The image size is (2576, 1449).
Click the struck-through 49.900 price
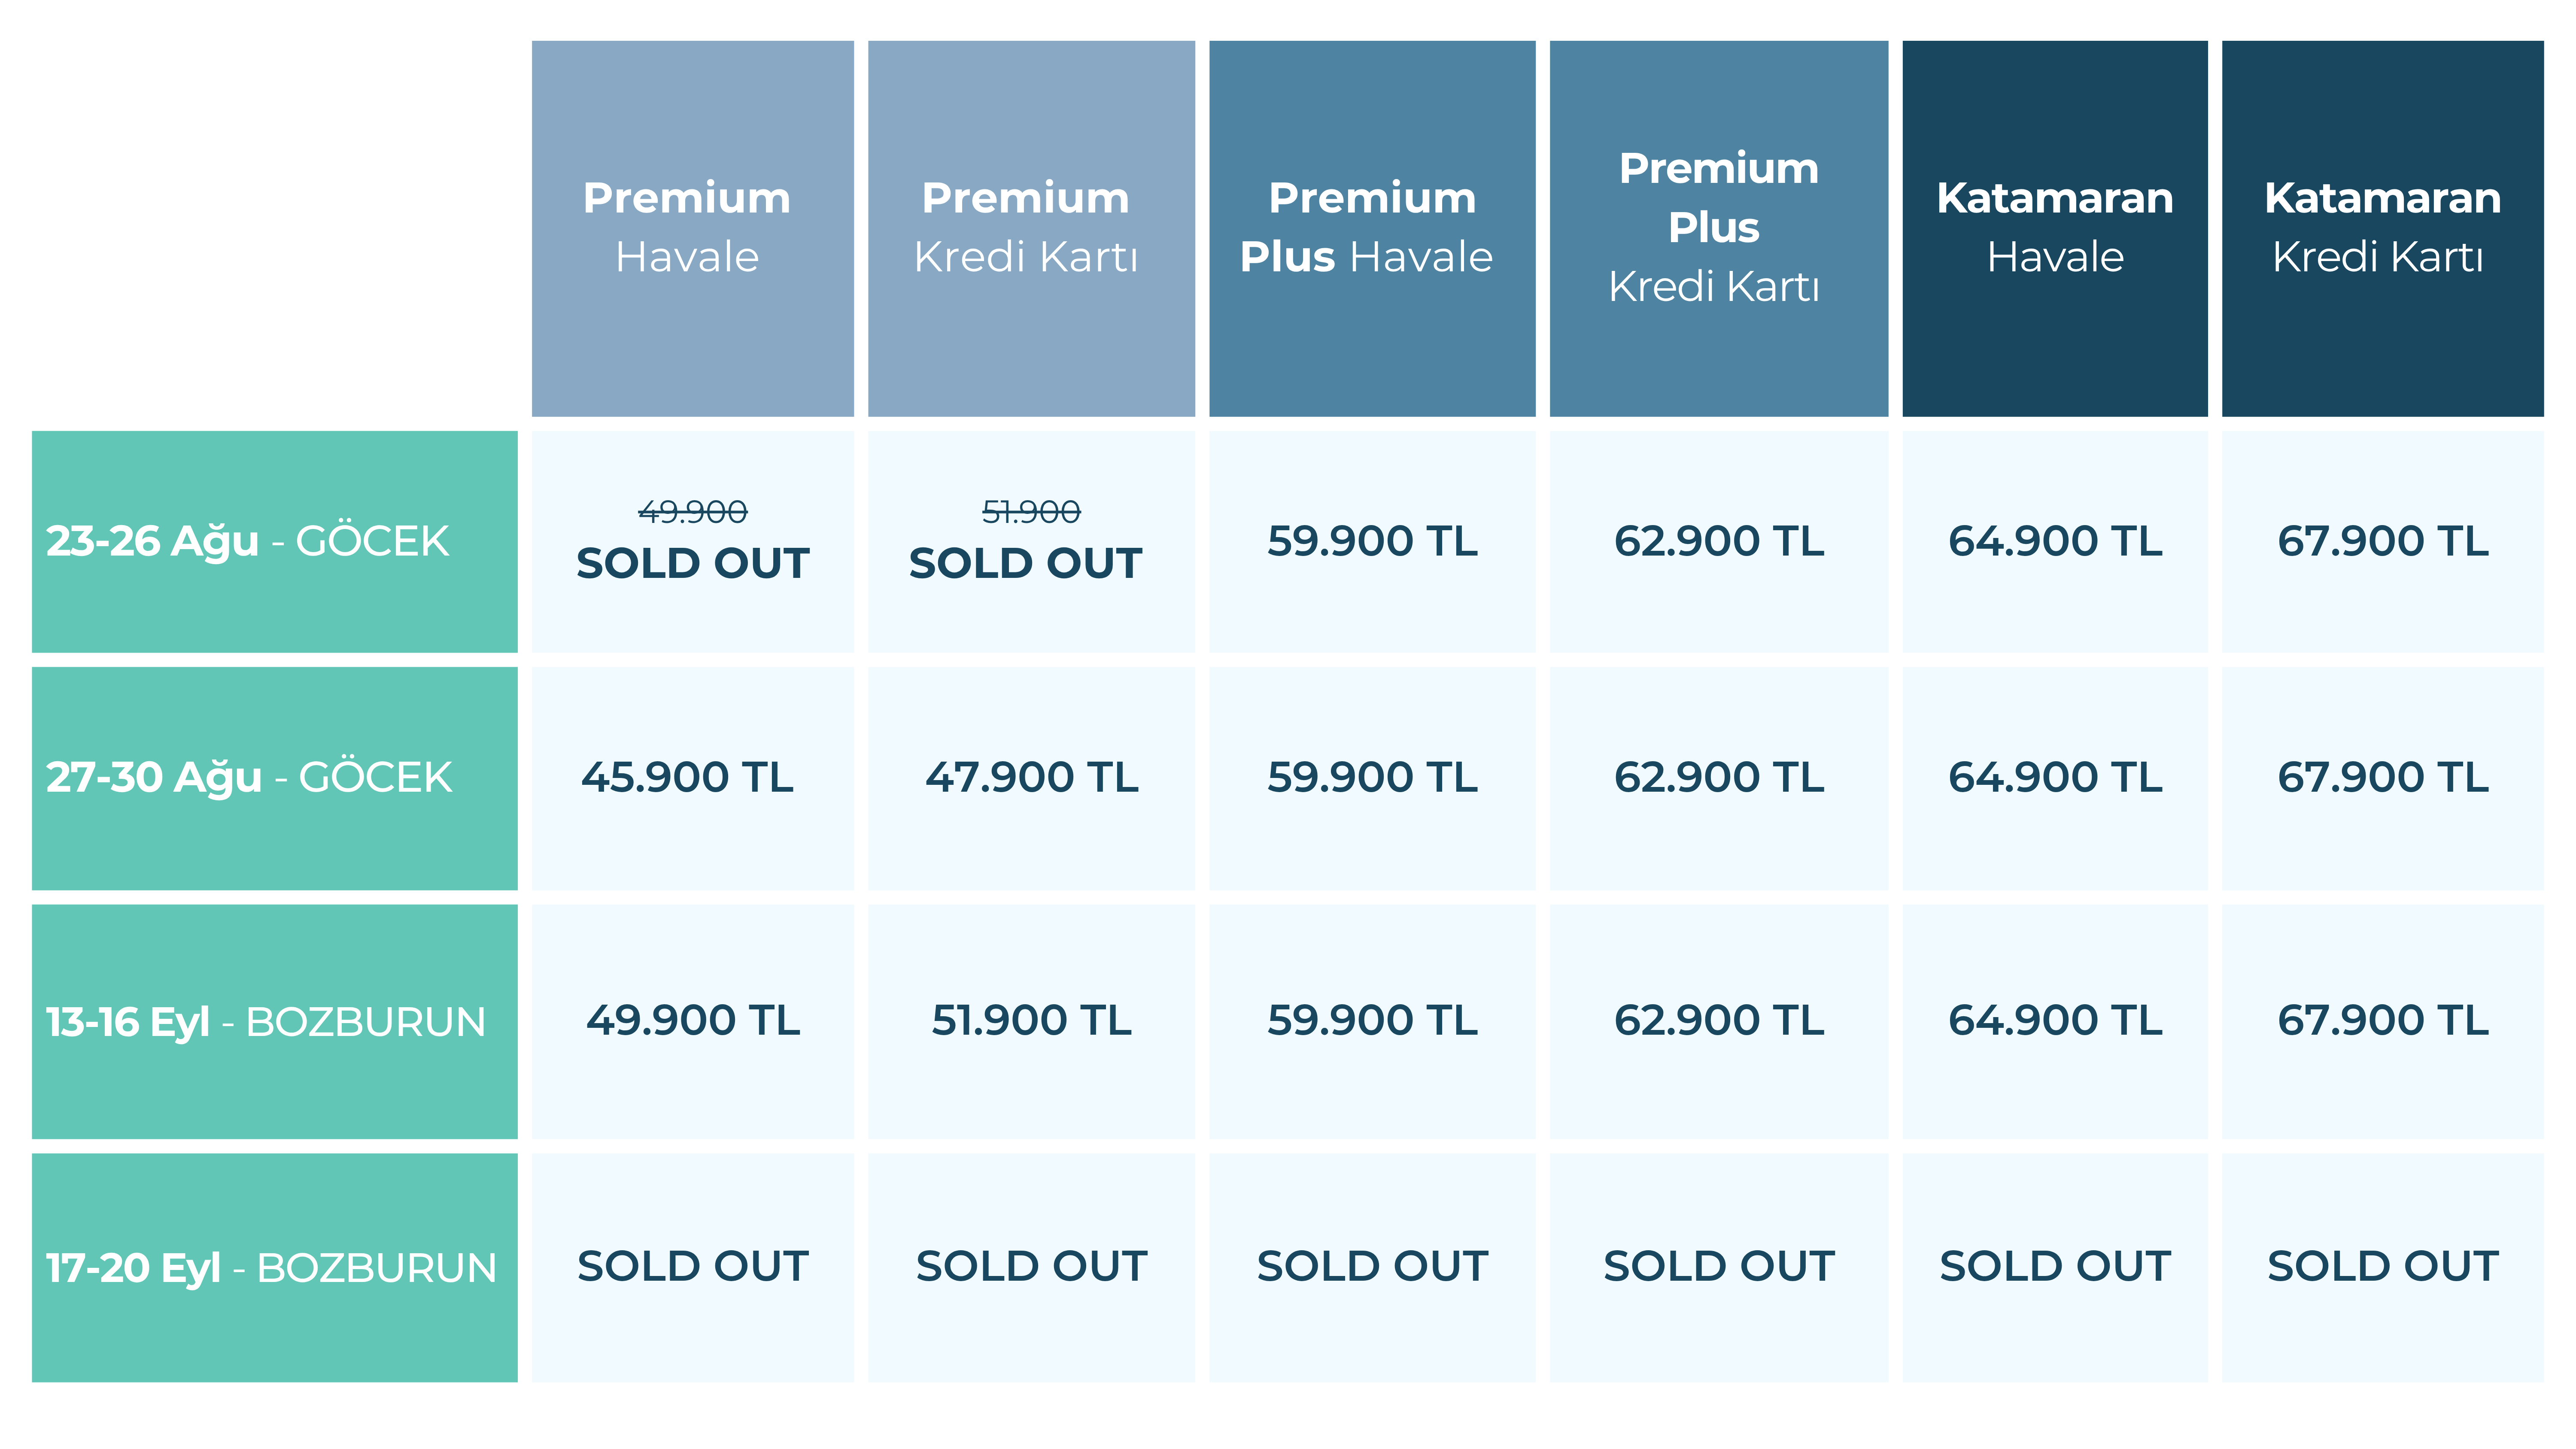[692, 512]
